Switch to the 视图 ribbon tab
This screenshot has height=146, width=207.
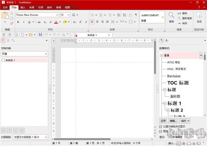(x=67, y=8)
